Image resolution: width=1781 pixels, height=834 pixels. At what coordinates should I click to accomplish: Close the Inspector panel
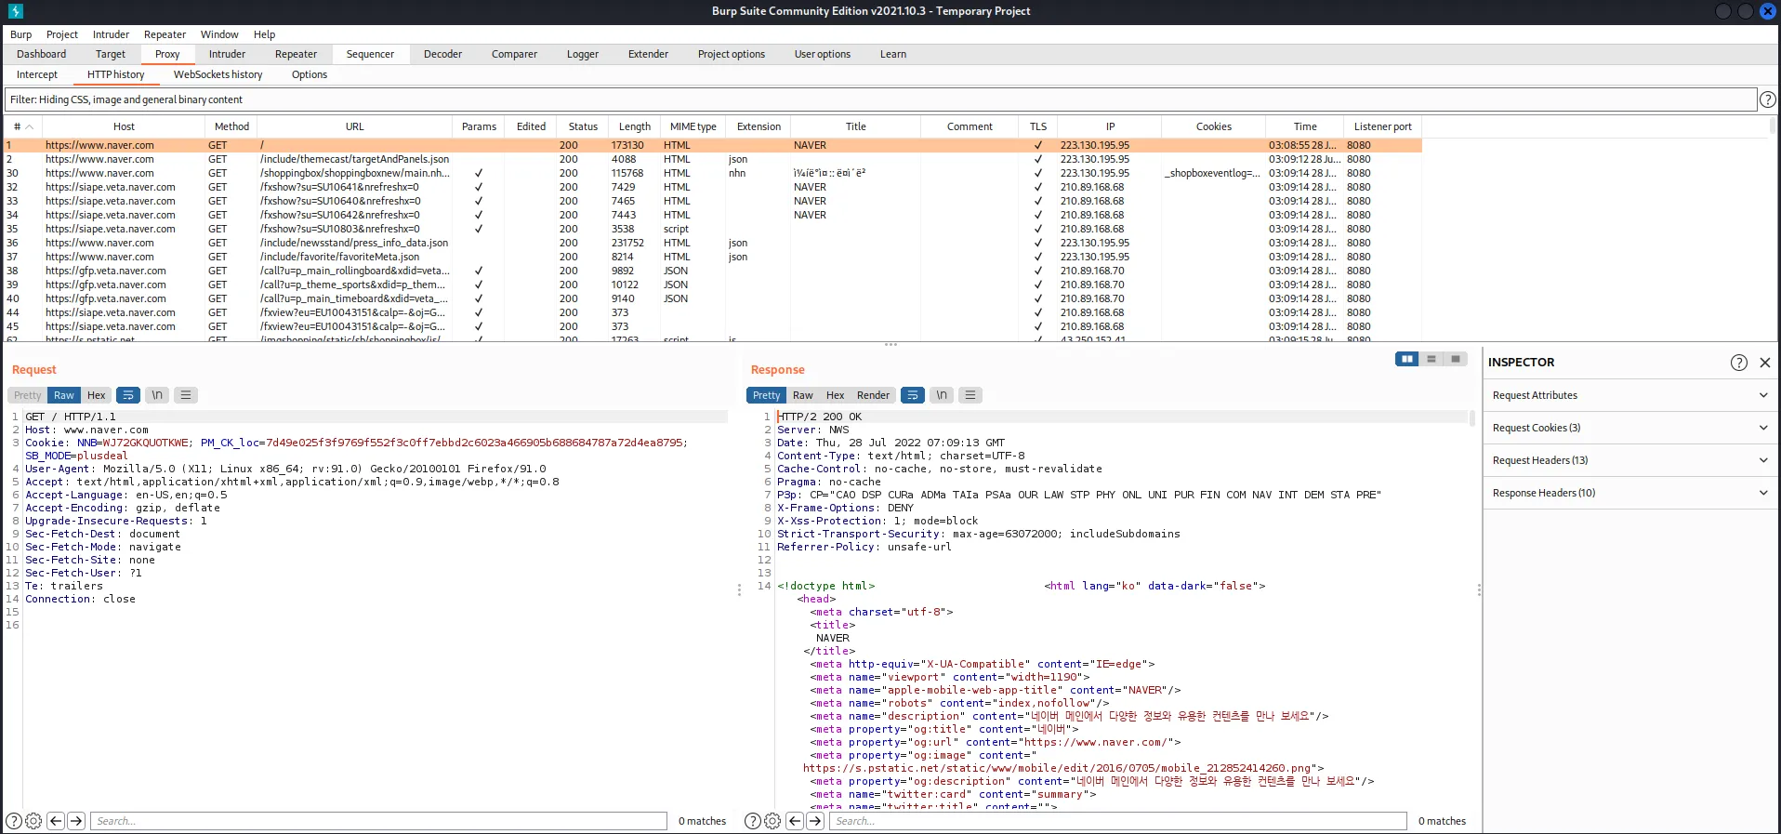[1765, 363]
